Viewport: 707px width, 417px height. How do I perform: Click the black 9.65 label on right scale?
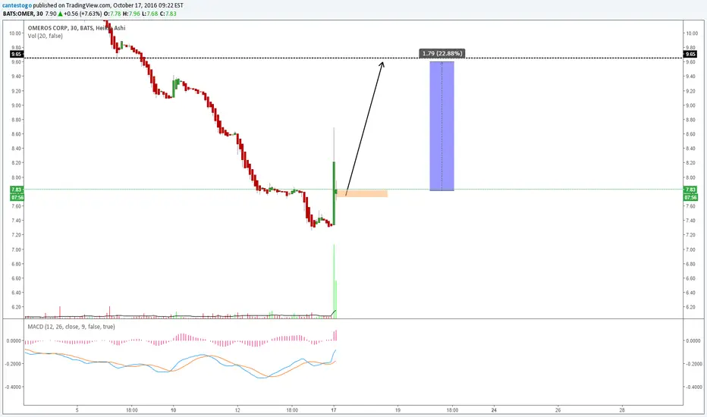coord(690,54)
